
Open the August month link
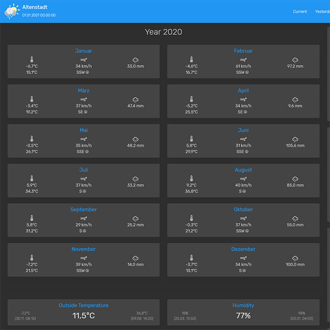tap(243, 170)
